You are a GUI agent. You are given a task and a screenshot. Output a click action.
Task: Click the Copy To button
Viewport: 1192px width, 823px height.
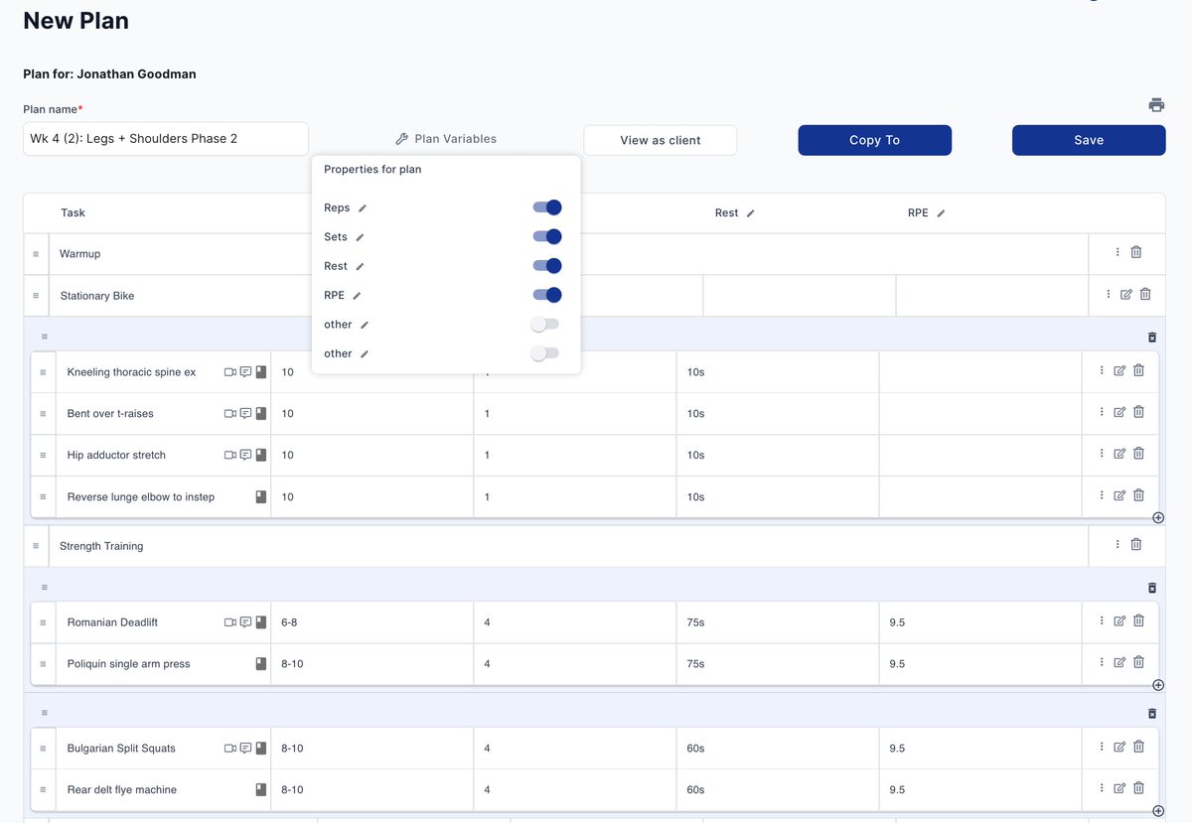[875, 140]
